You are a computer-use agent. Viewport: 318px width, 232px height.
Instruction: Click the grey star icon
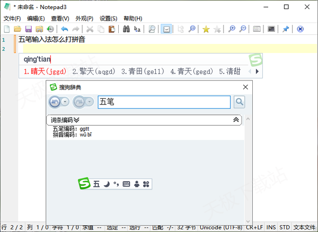[x=217, y=29]
